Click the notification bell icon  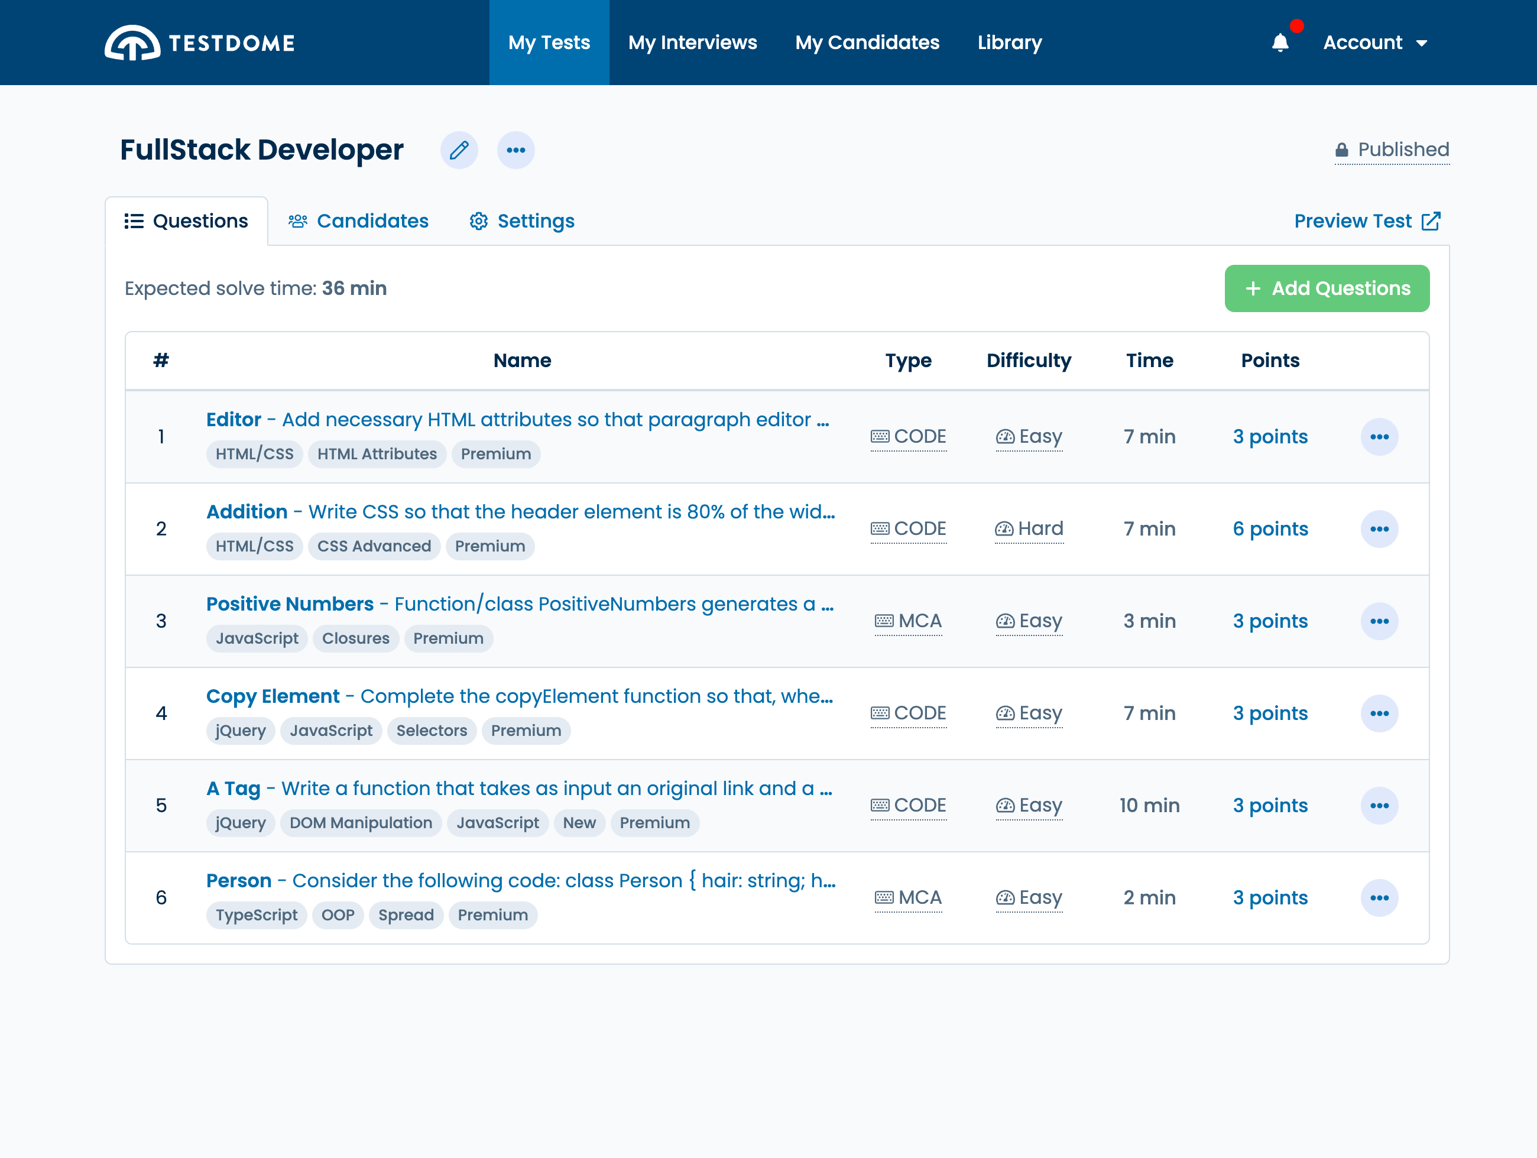point(1280,43)
